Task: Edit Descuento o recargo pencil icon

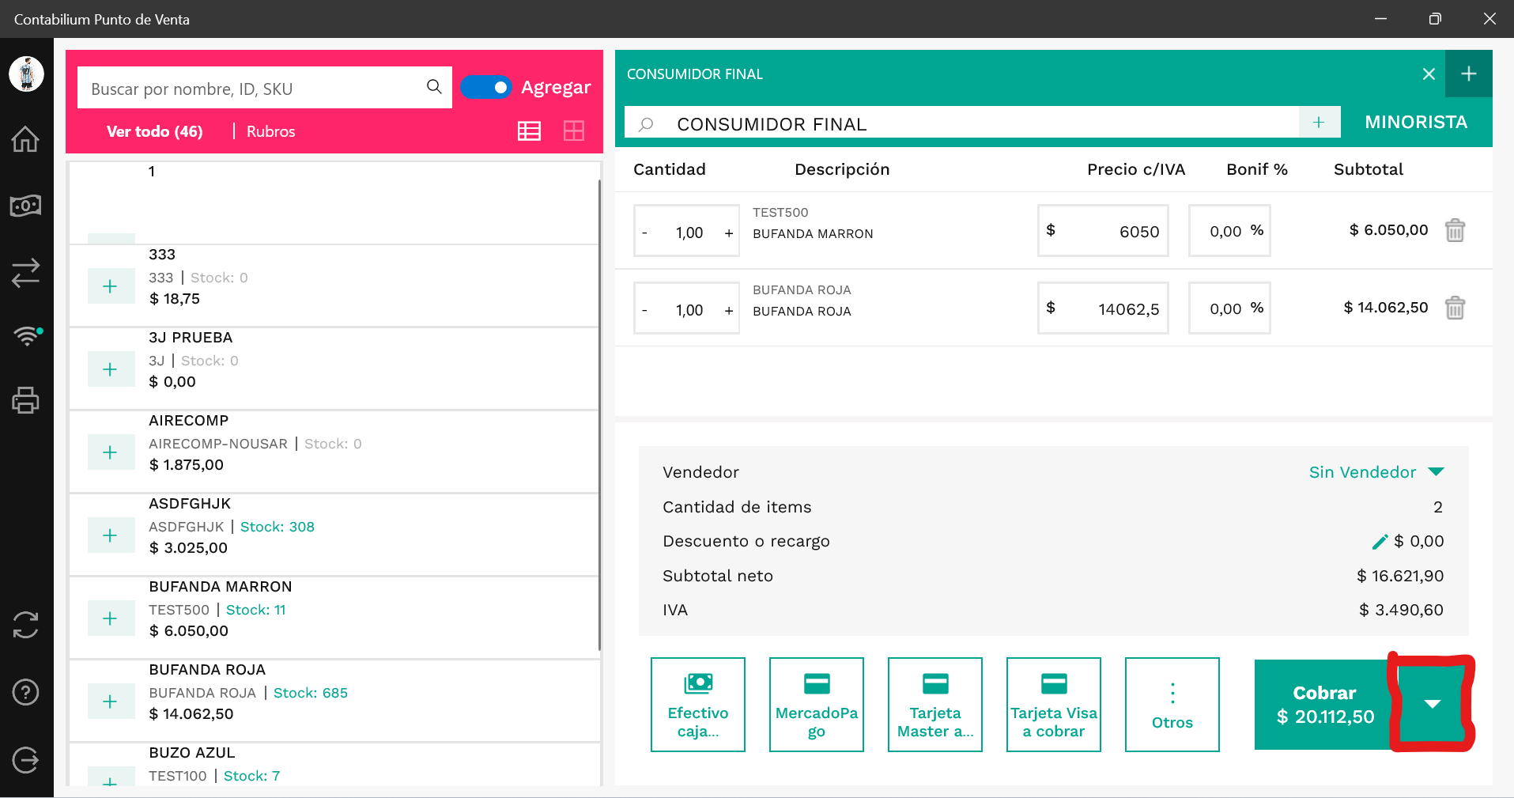Action: click(1380, 542)
